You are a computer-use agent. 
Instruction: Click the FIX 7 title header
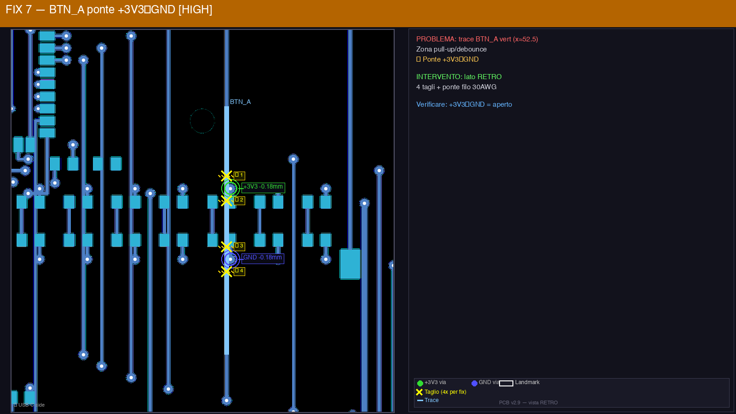point(109,10)
